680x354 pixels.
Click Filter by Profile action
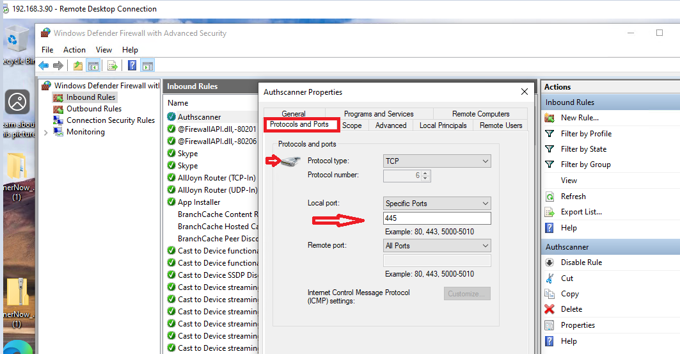pos(586,134)
